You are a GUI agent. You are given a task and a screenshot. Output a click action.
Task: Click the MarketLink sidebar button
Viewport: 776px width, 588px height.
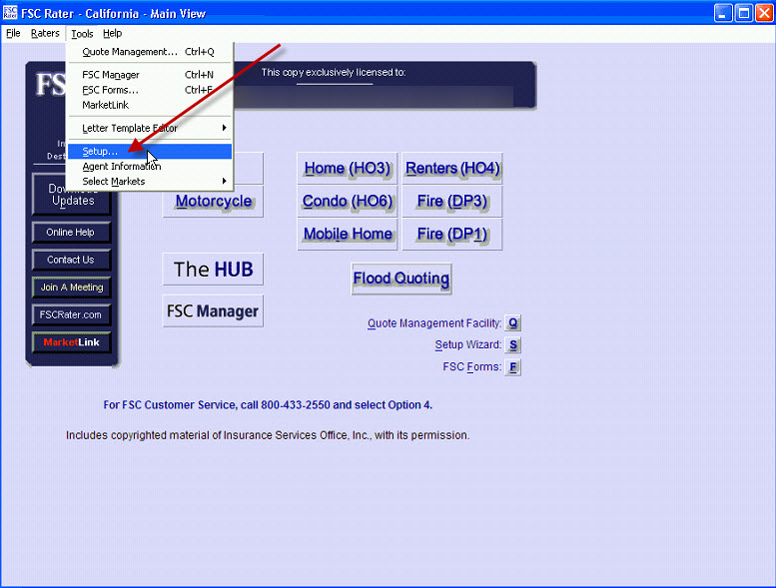click(x=71, y=342)
